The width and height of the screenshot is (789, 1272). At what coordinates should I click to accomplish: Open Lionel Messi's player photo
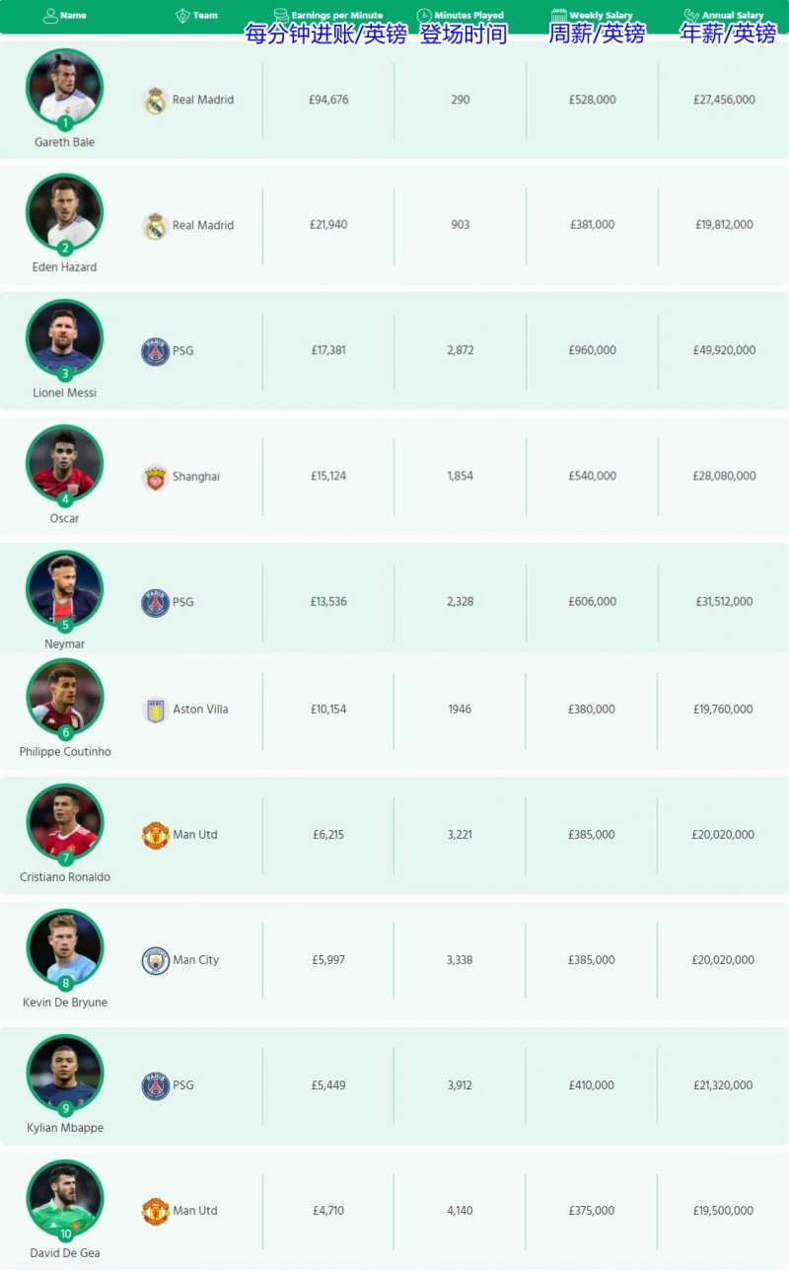pos(64,337)
